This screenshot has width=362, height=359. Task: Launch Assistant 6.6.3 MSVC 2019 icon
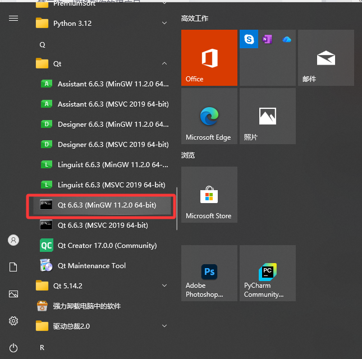pos(47,104)
